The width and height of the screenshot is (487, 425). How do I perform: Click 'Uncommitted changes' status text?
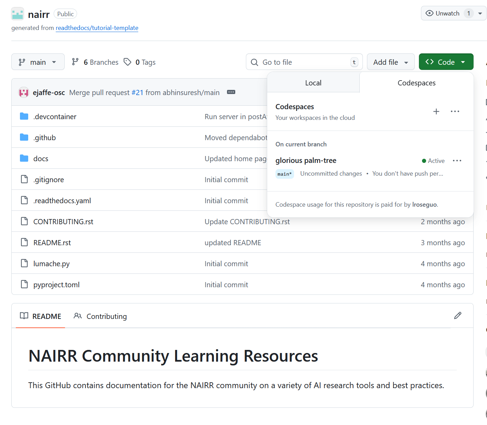pos(331,174)
